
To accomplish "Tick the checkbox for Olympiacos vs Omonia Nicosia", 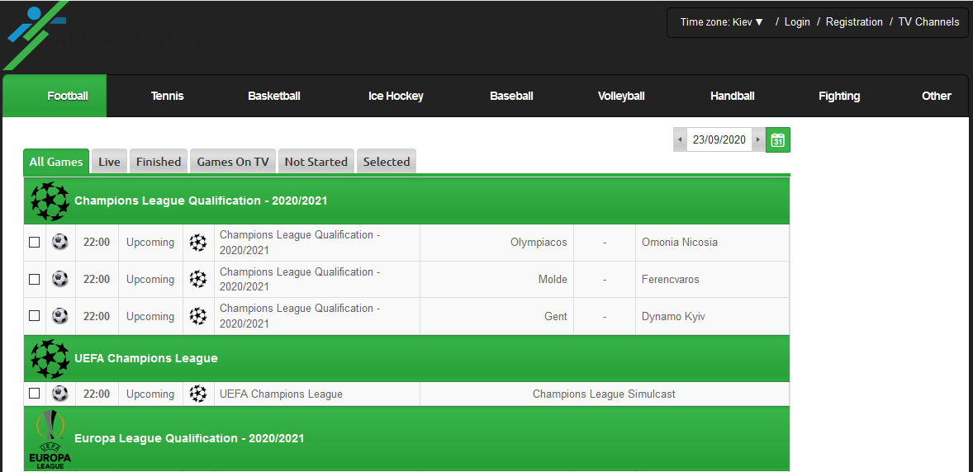I will point(35,242).
